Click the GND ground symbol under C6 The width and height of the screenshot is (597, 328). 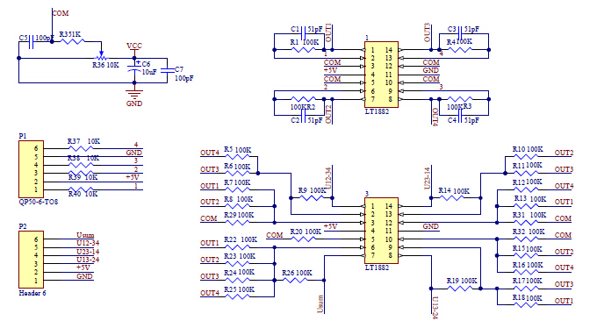[x=134, y=94]
